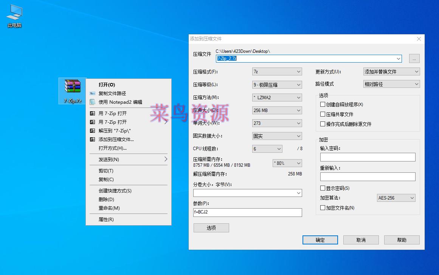The height and width of the screenshot is (275, 439).
Task: Click the browse "..." button beside the archive path
Action: tap(414, 58)
